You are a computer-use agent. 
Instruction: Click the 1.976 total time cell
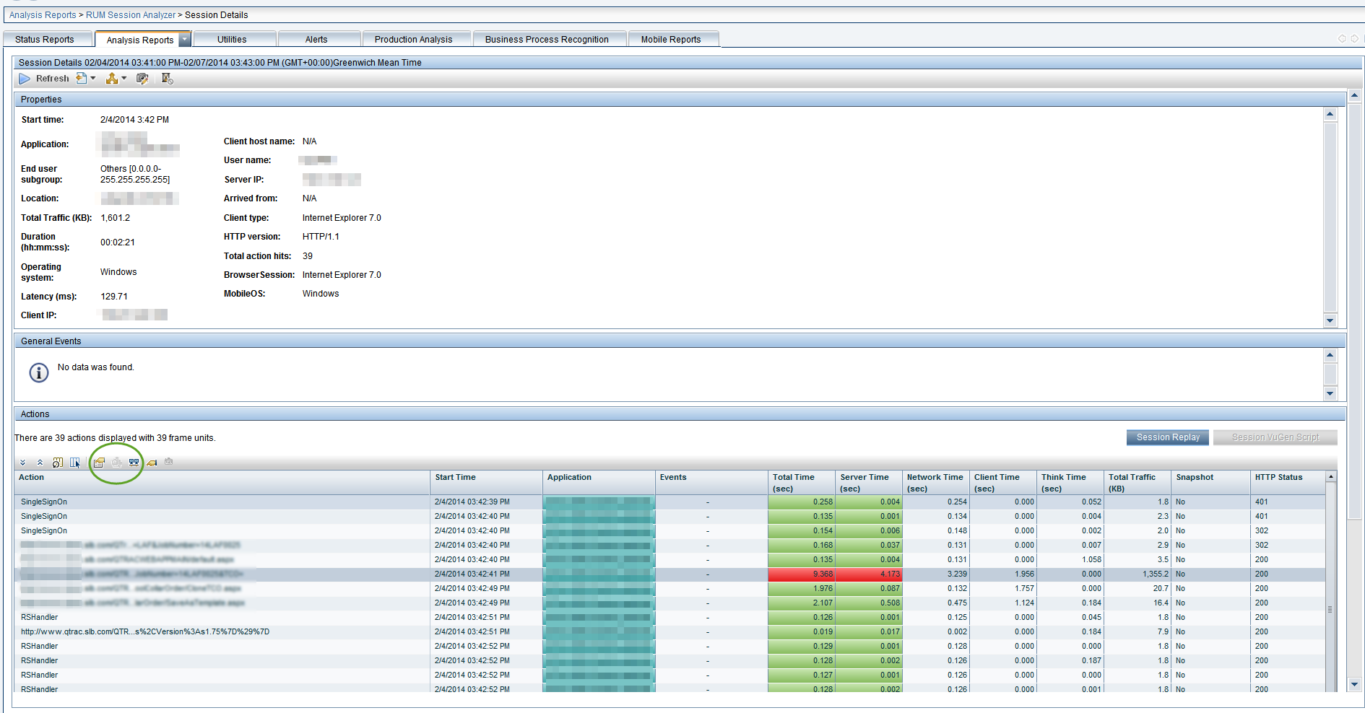tap(802, 588)
